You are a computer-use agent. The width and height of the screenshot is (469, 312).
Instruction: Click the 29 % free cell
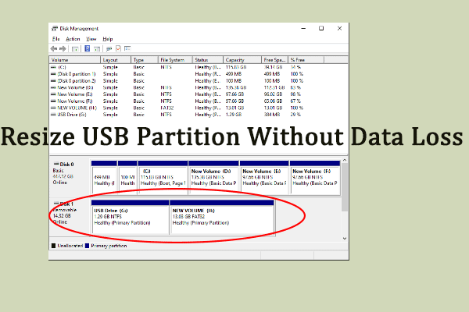point(295,115)
